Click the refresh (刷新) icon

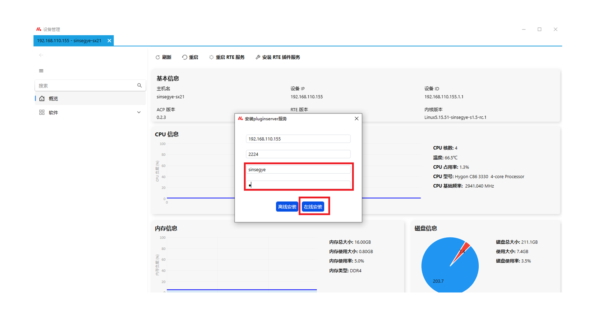click(158, 57)
